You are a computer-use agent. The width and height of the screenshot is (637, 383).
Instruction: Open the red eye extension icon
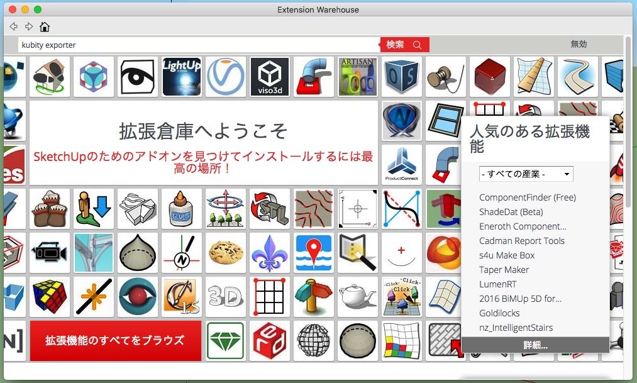(138, 297)
